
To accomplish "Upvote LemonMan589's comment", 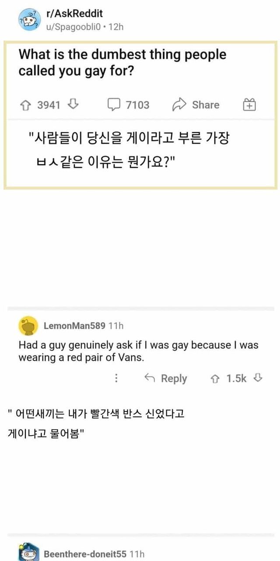I will tap(216, 378).
